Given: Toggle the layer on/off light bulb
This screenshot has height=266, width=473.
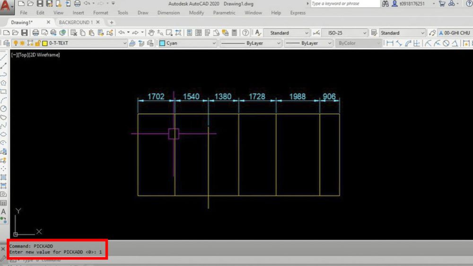Looking at the screenshot, I should point(16,43).
